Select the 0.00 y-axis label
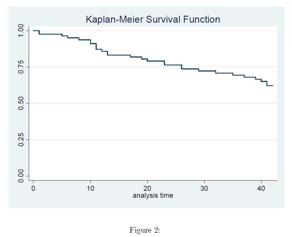 (21, 176)
